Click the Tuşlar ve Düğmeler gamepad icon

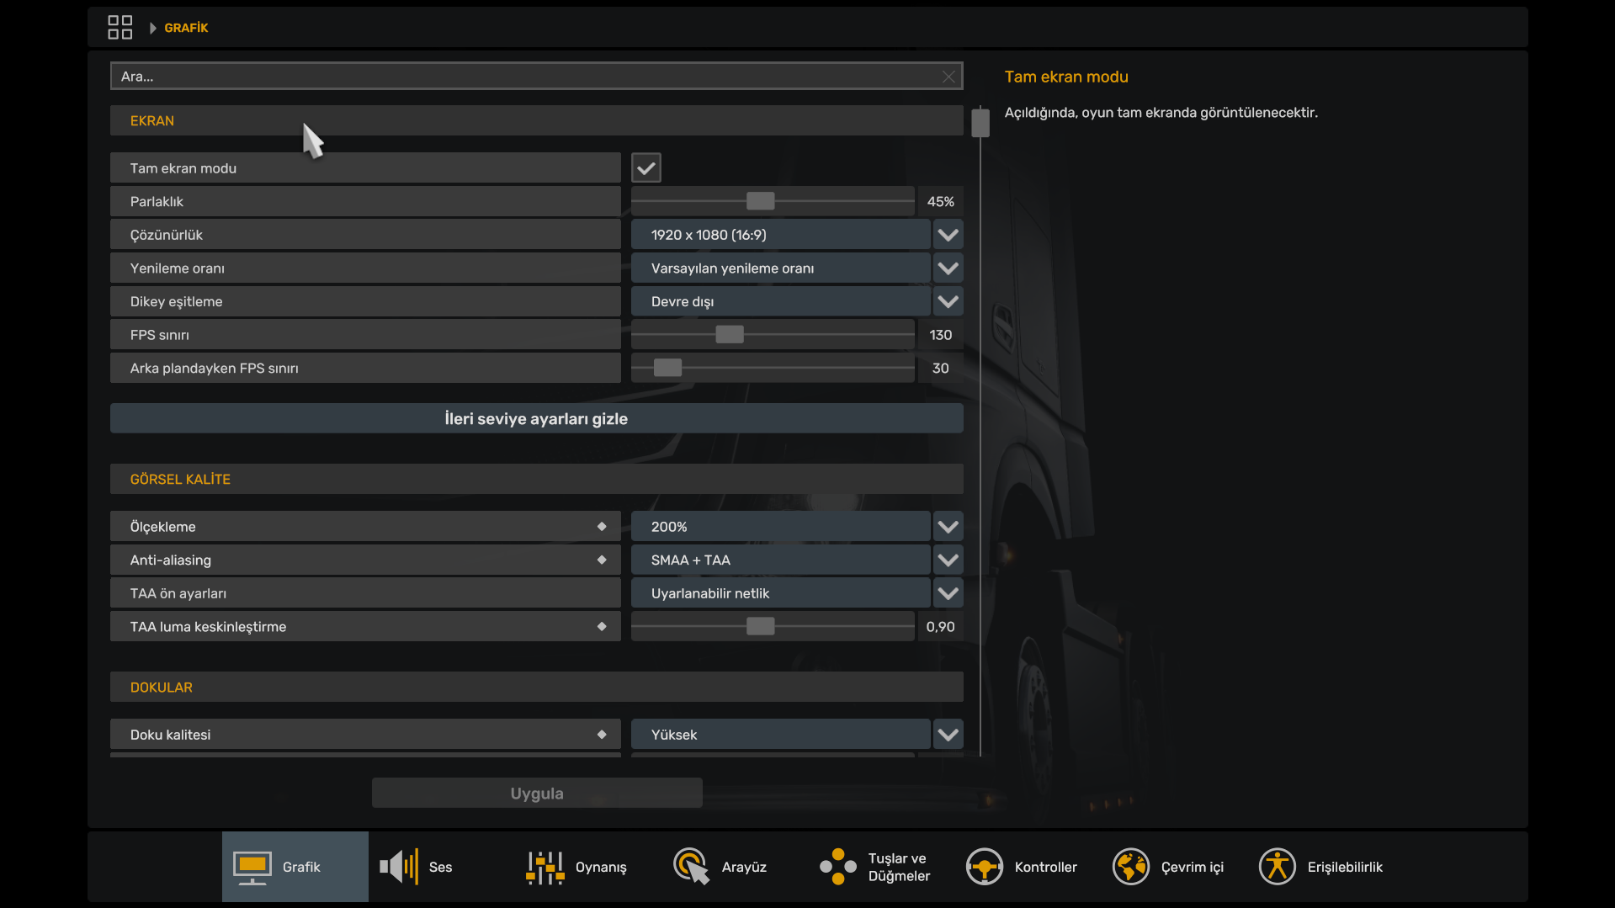click(x=837, y=867)
